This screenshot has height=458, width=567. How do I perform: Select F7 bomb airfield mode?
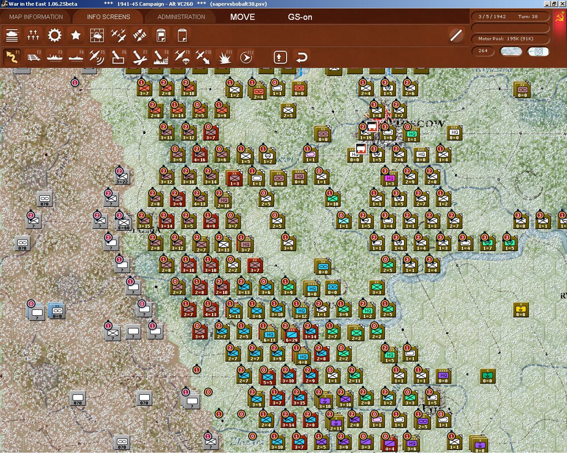(140, 57)
